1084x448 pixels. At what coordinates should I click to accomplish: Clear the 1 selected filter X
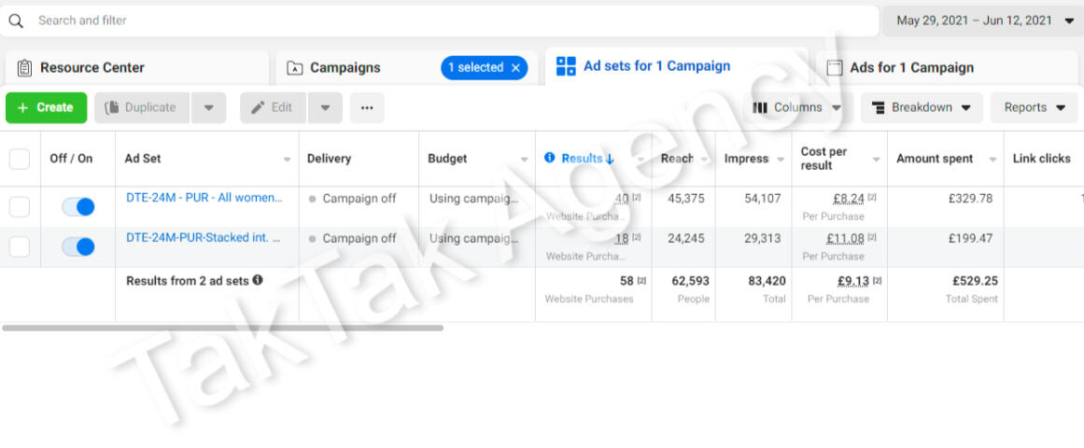[516, 68]
